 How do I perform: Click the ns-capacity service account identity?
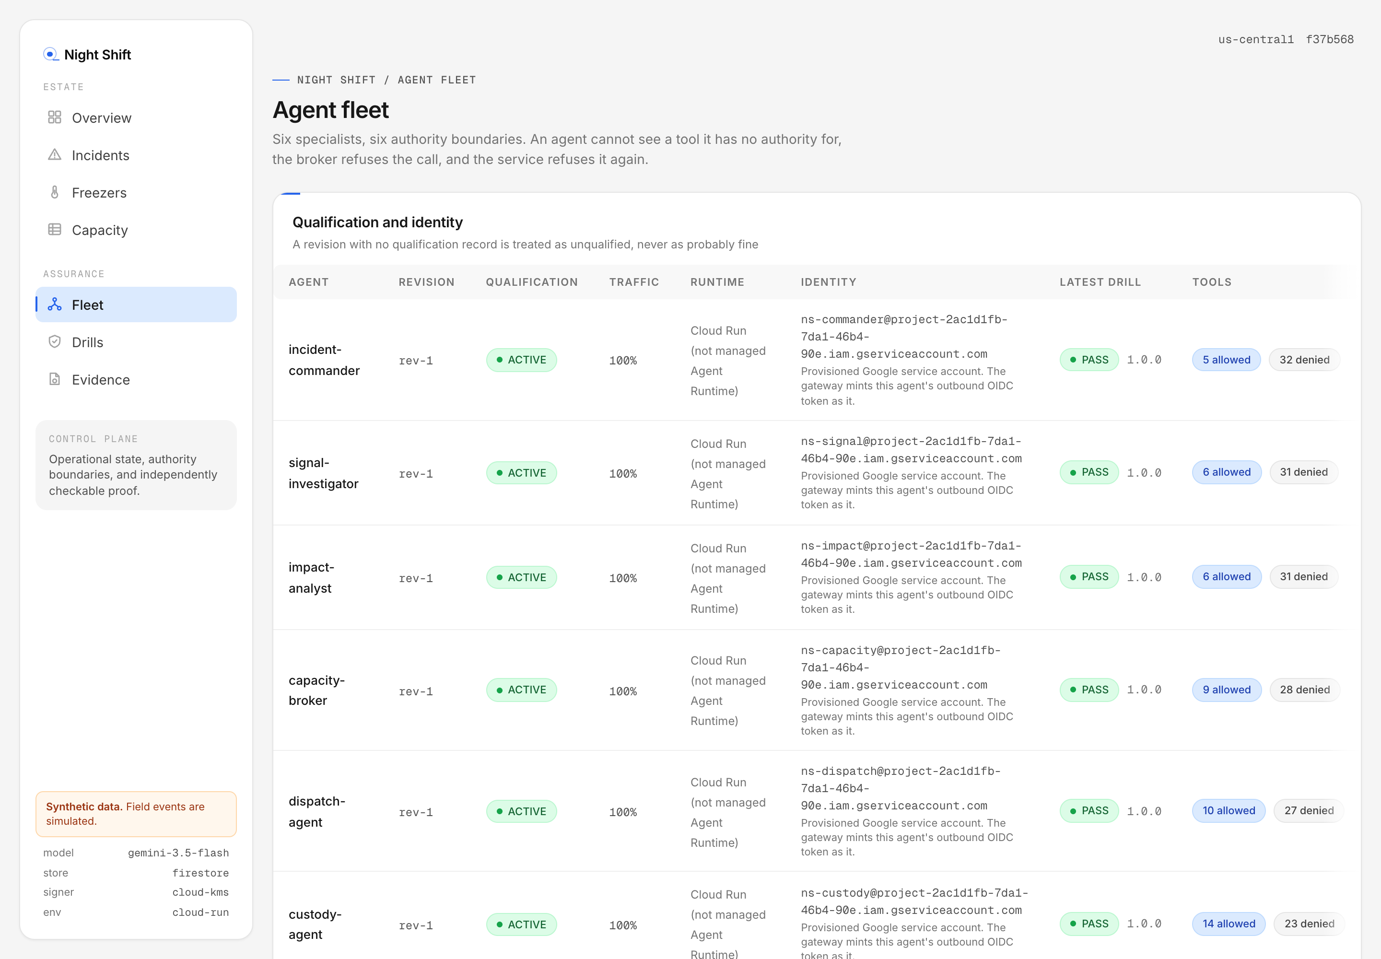900,667
